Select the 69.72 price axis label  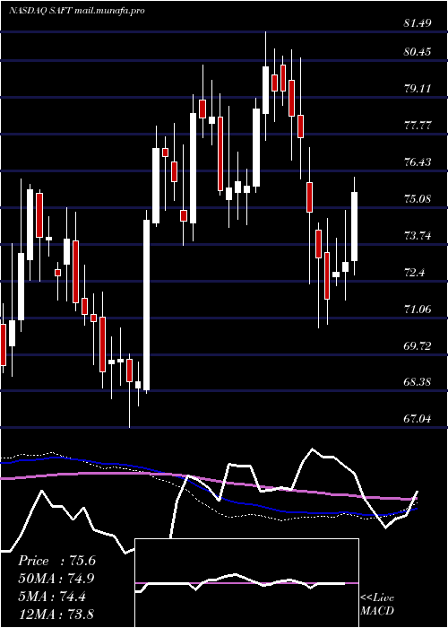coord(418,346)
